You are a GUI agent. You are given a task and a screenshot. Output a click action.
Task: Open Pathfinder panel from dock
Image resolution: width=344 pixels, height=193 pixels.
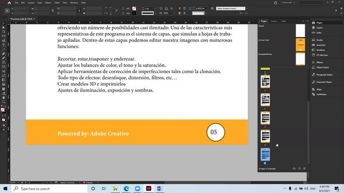(321, 94)
